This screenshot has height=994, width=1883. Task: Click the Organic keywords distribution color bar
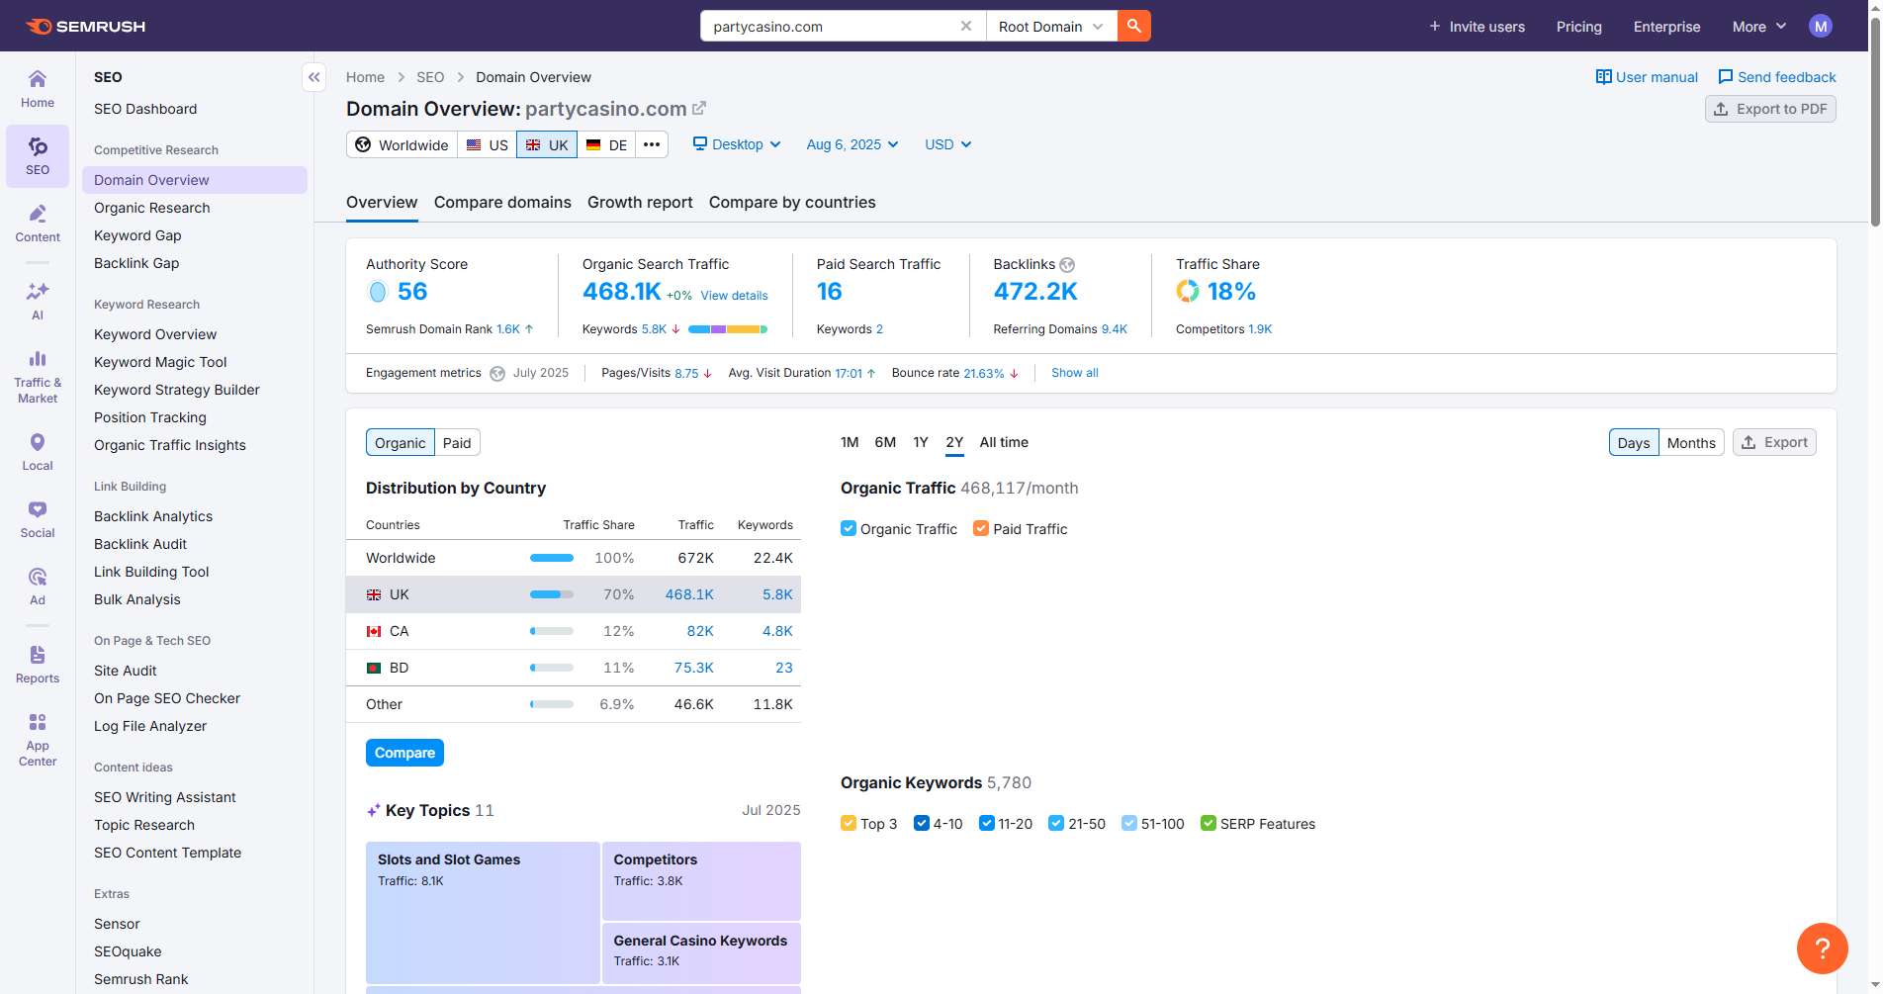coord(727,329)
